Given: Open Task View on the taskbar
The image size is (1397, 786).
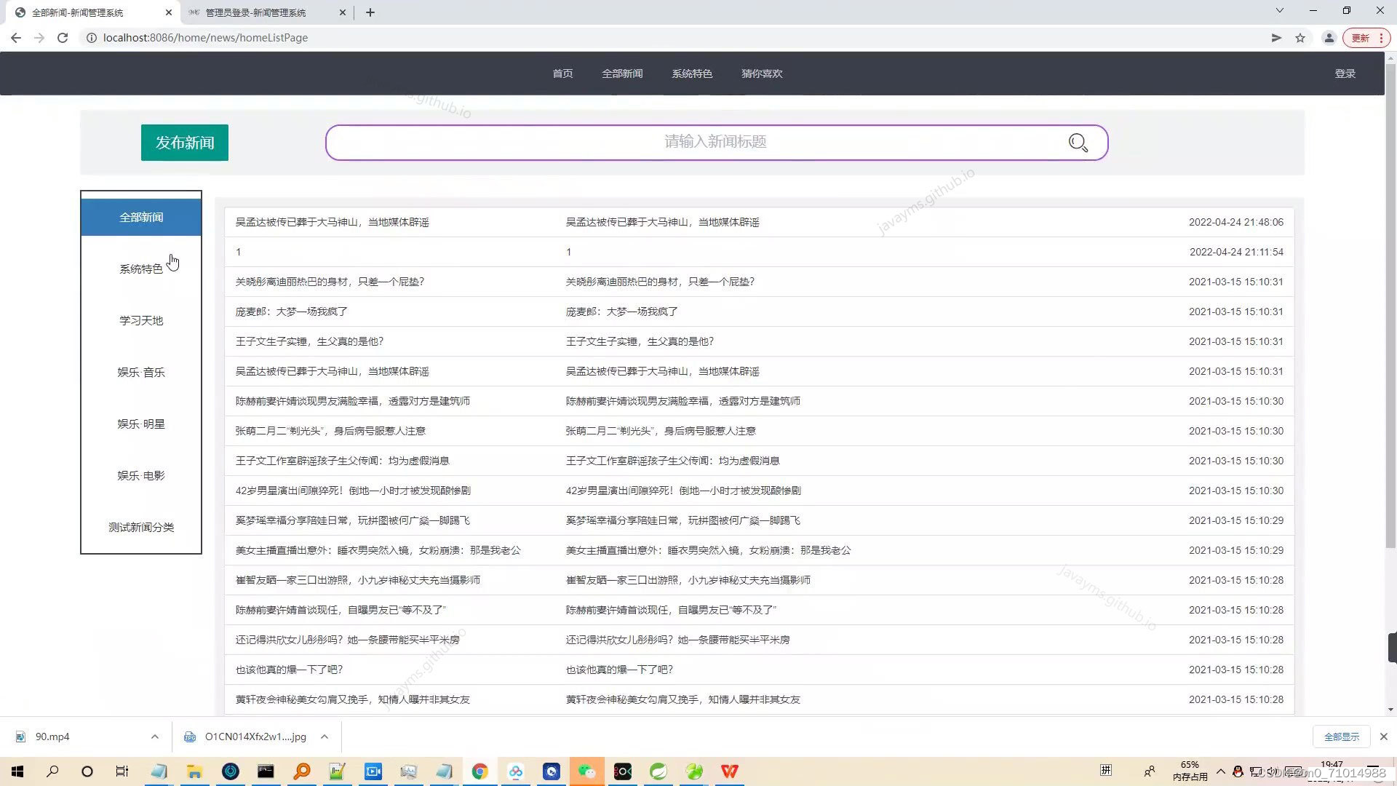Looking at the screenshot, I should click(122, 771).
